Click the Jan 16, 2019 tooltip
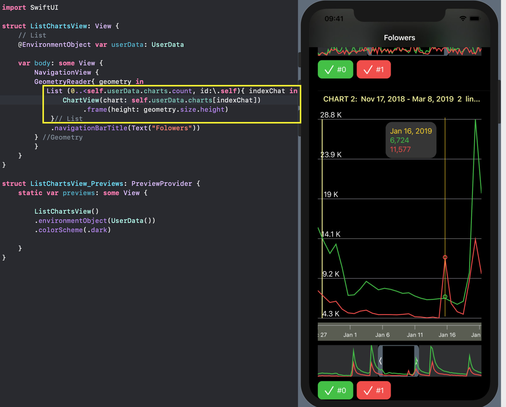Viewport: 506px width, 407px height. pyautogui.click(x=411, y=140)
